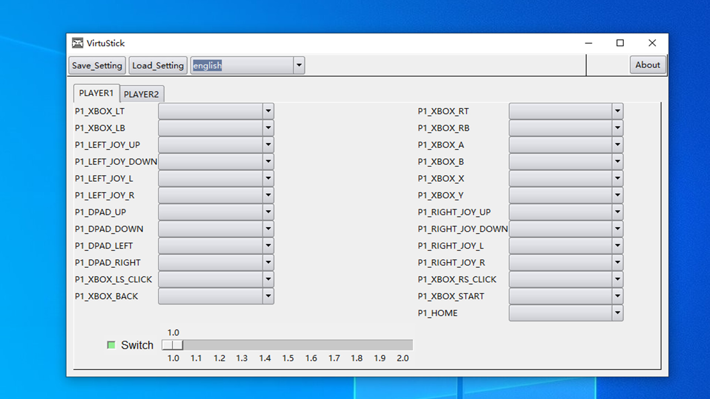Viewport: 710px width, 399px height.
Task: Select the PLAYER1 tab
Action: pyautogui.click(x=96, y=93)
